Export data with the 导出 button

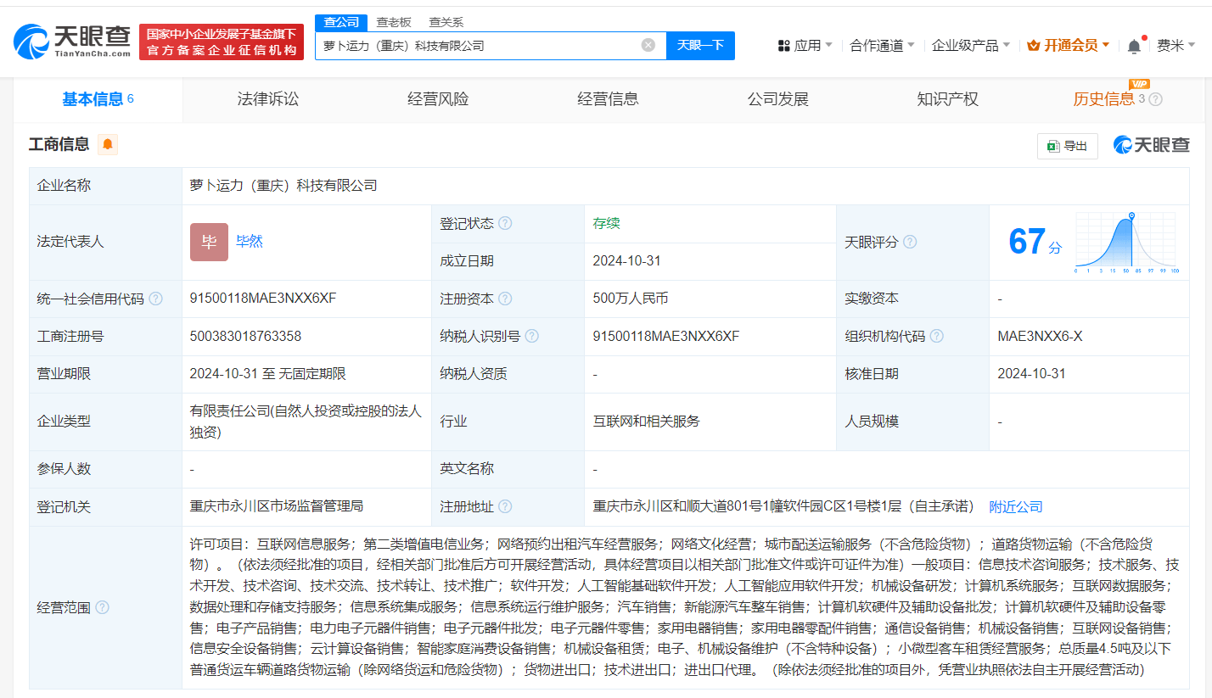coord(1067,146)
